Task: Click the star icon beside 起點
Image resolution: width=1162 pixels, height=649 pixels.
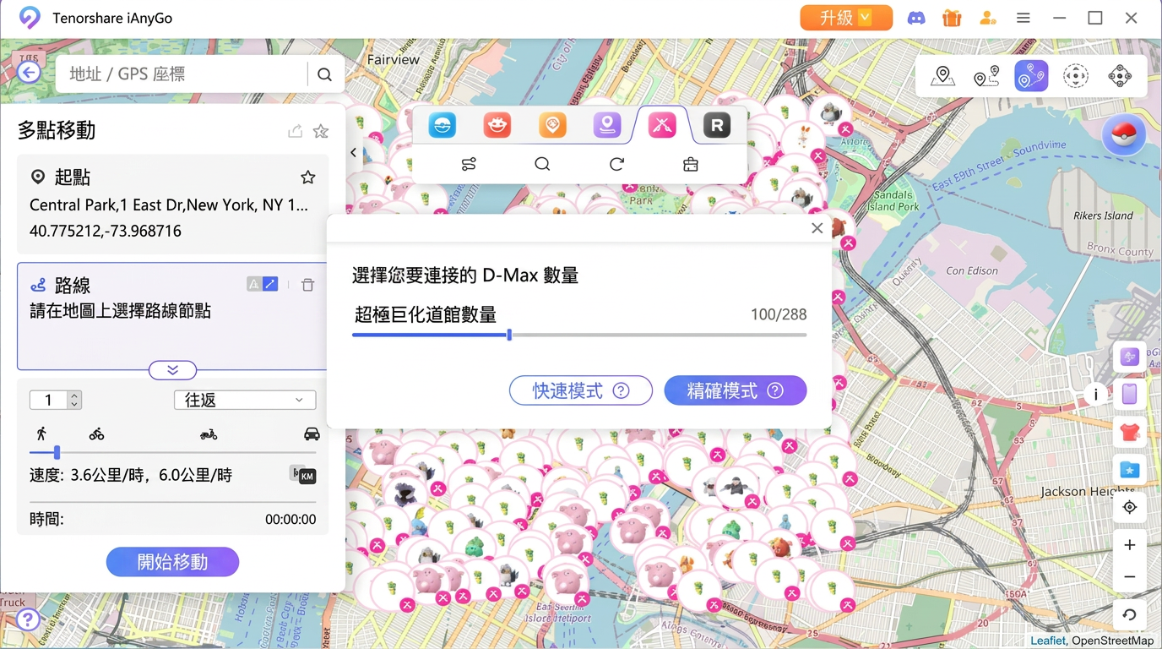Action: (308, 177)
